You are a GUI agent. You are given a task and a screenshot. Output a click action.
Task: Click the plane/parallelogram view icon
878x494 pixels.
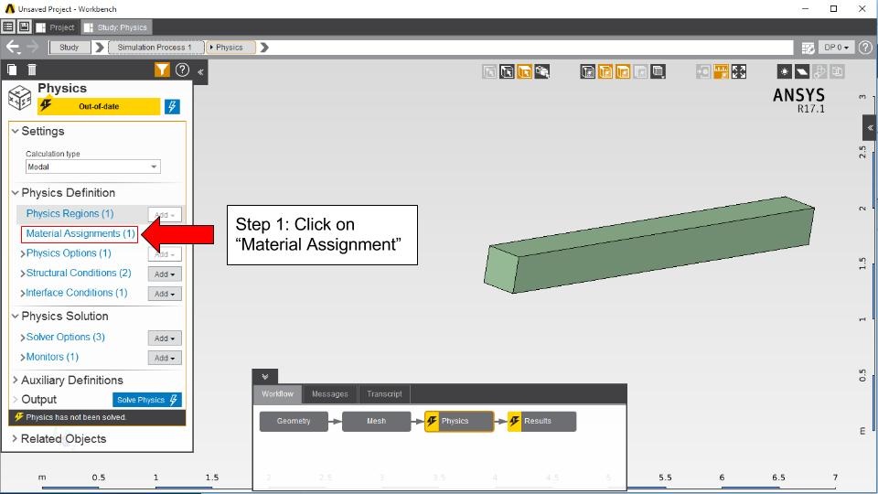[x=802, y=71]
